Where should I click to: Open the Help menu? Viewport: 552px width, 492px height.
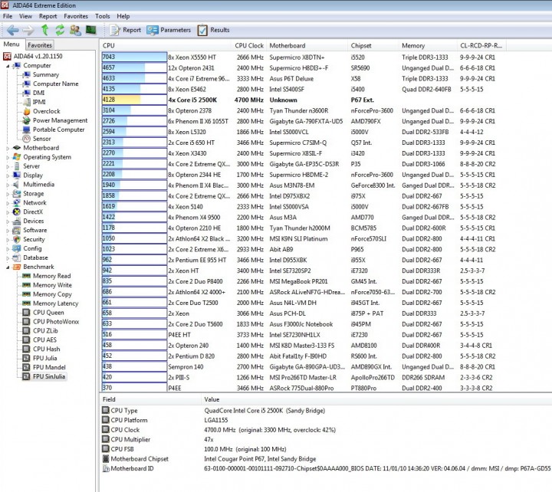coord(123,16)
